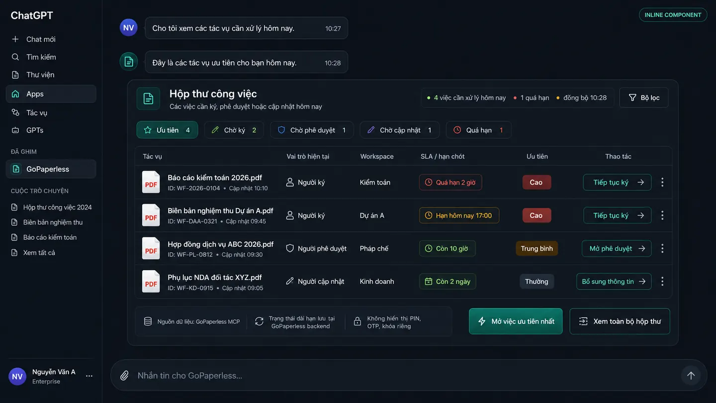The image size is (716, 403).
Task: Open more options for Biên bản nghiệm thu row
Action: 662,215
